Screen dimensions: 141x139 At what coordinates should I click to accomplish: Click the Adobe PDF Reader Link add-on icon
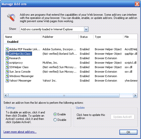(7, 49)
